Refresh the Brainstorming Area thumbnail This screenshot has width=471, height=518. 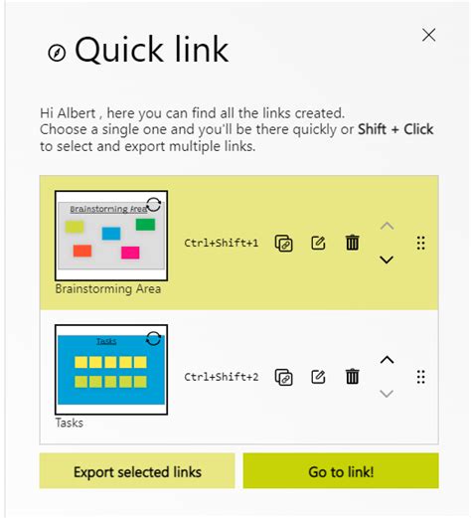tap(154, 205)
